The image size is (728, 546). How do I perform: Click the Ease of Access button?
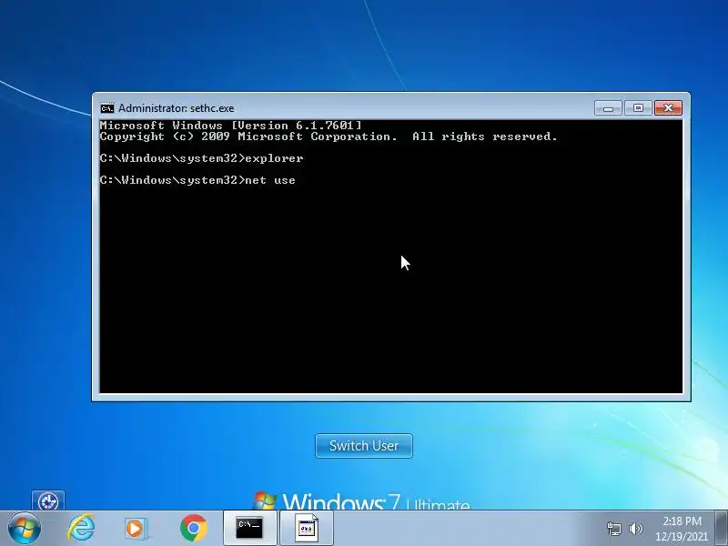48,500
